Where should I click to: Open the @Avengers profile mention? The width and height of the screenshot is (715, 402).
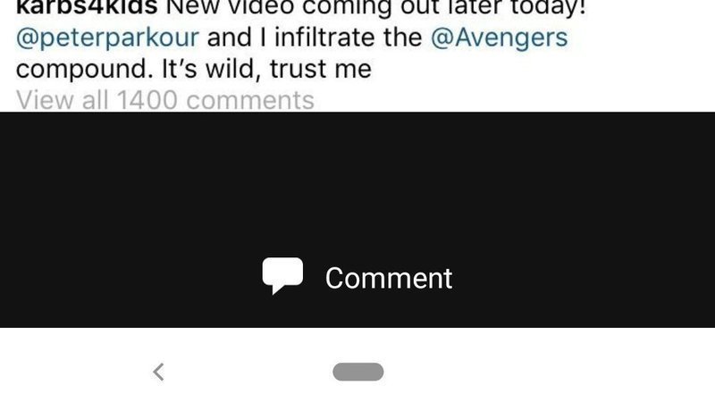pos(500,38)
